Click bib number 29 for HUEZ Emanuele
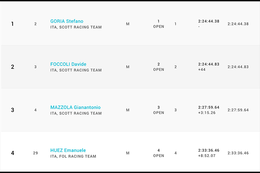260x173 pixels. click(35, 153)
